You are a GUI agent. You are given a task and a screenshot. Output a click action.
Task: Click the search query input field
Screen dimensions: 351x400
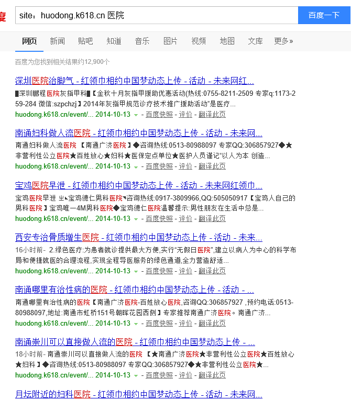157,15
